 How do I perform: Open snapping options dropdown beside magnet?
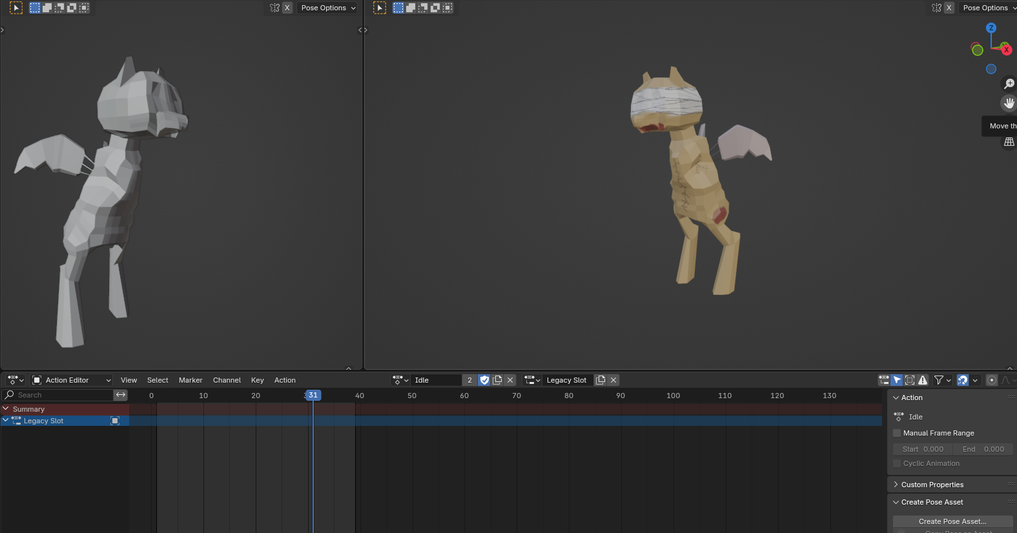pyautogui.click(x=975, y=380)
